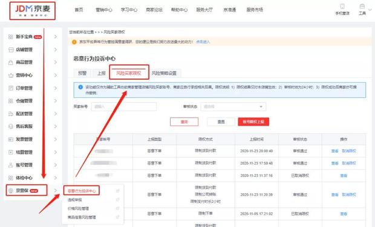Open 学习中心 in top navigation
375x227 pixels.
pyautogui.click(x=129, y=10)
